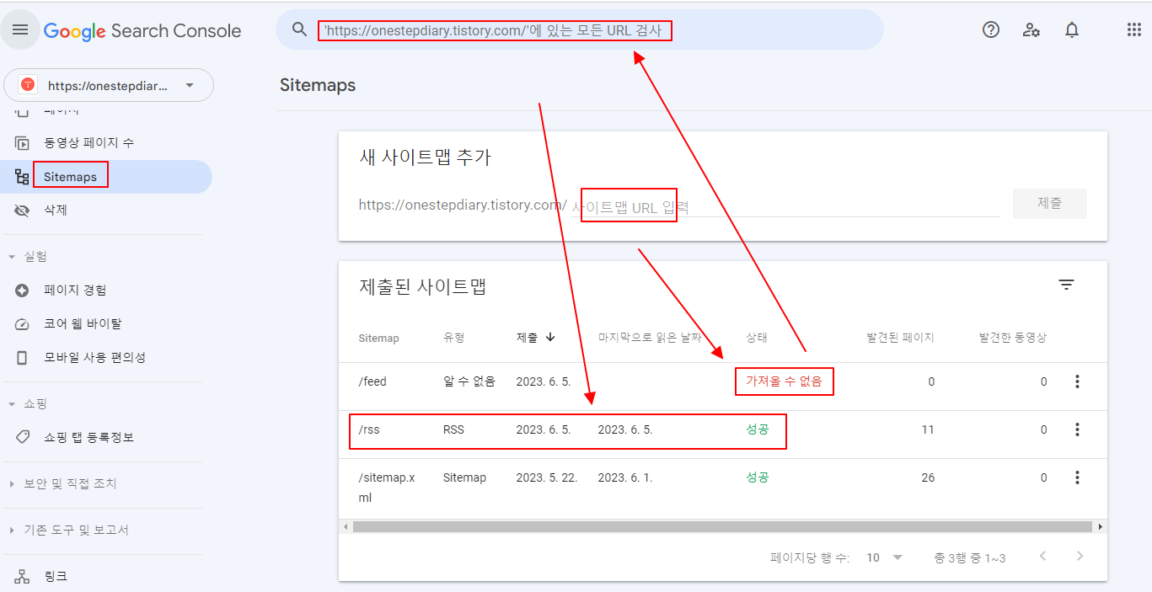1152x592 pixels.
Task: Click the 코어 웹 바이탈 gauge icon
Action: click(x=23, y=324)
